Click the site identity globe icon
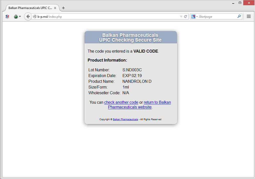This screenshot has height=179, width=255. coord(35,16)
